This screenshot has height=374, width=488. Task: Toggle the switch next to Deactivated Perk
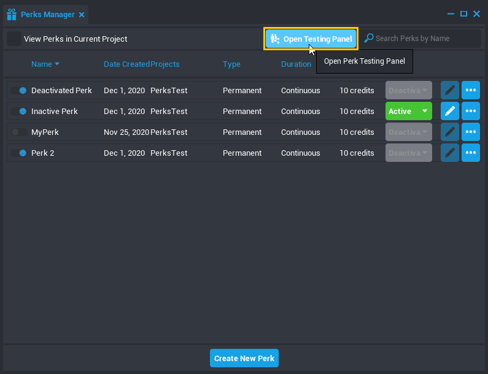point(19,91)
